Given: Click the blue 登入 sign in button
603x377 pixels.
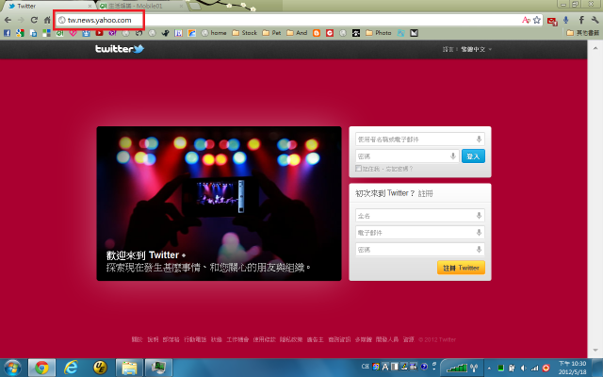Looking at the screenshot, I should 473,156.
